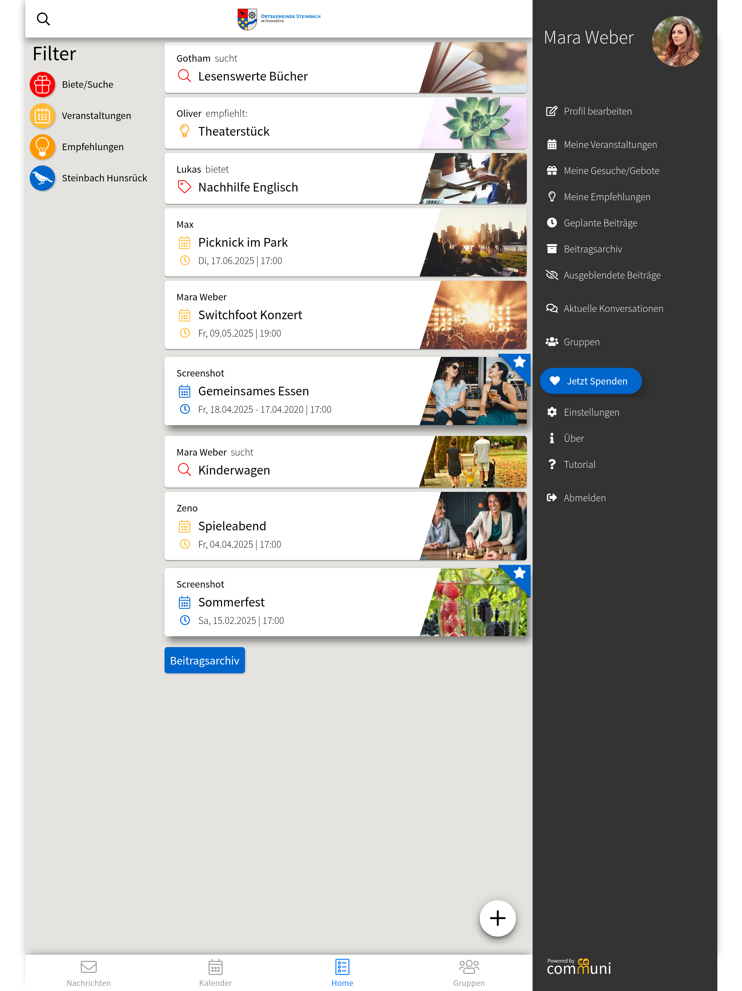Click the red search icon beside Lesenswerte Bücher
This screenshot has width=742, height=991.
pos(184,76)
